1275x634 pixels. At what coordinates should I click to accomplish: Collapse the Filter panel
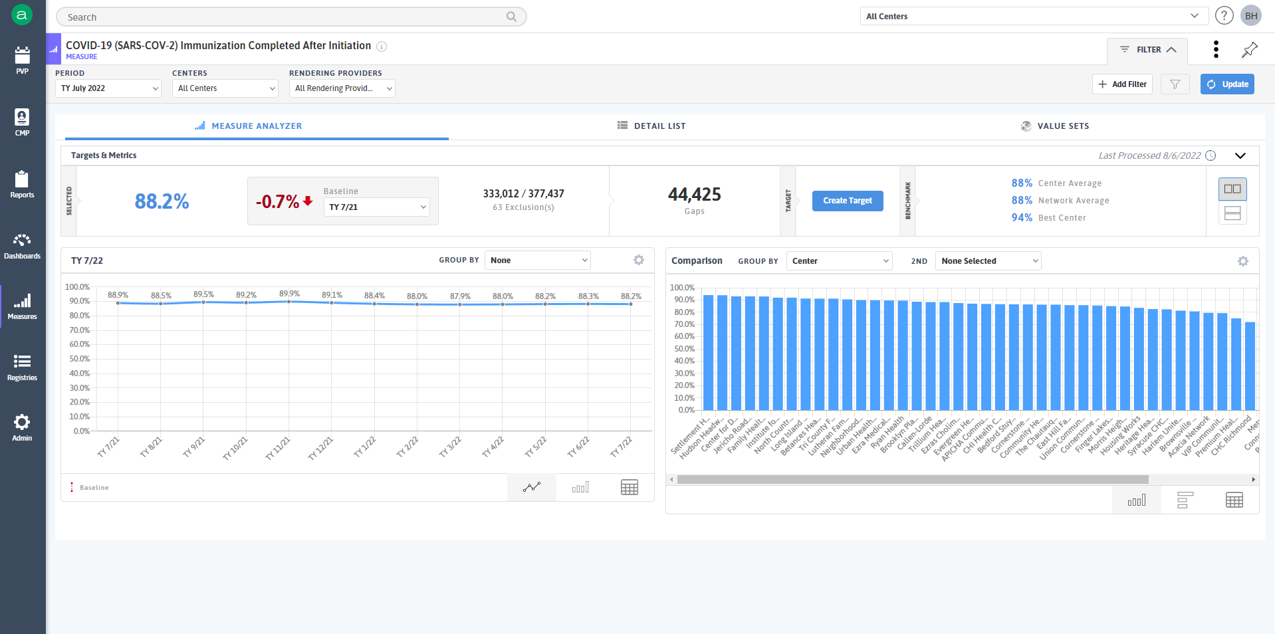tap(1148, 50)
